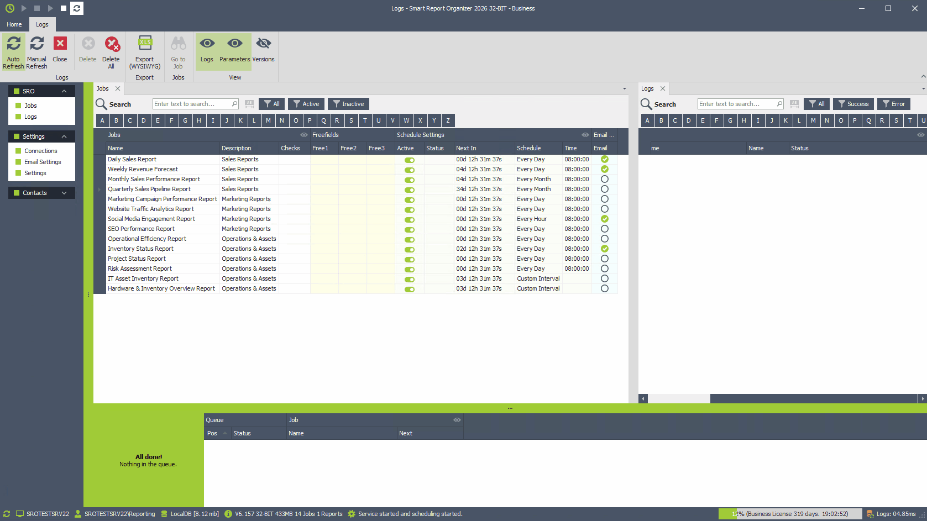Image resolution: width=927 pixels, height=521 pixels.
Task: Click the white stop square in title bar
Action: 64,8
